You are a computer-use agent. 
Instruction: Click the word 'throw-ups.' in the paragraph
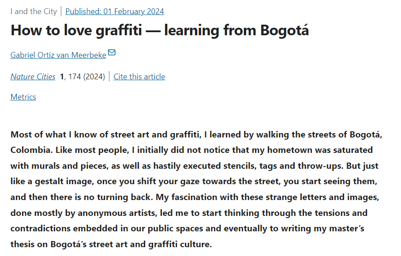[x=321, y=166]
